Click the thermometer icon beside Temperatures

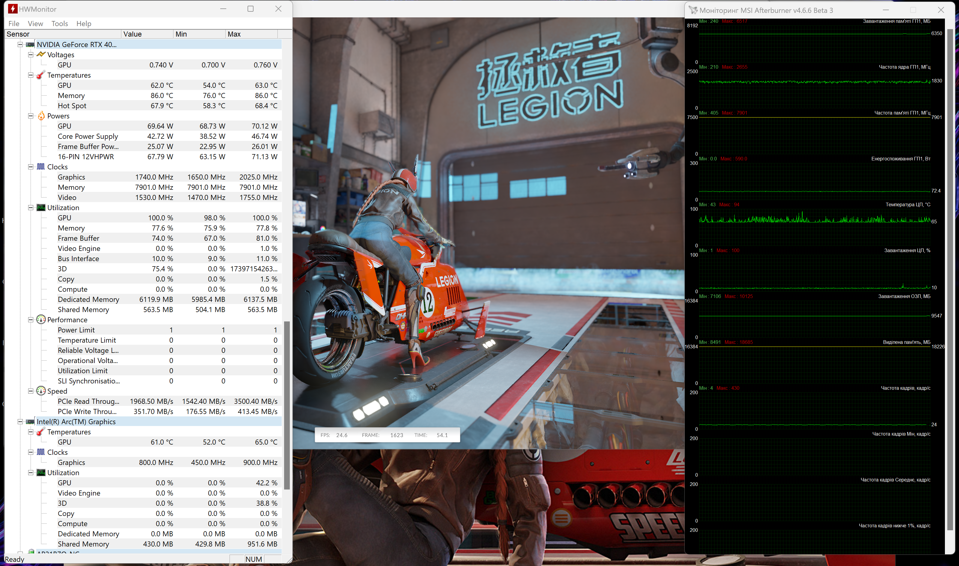40,75
